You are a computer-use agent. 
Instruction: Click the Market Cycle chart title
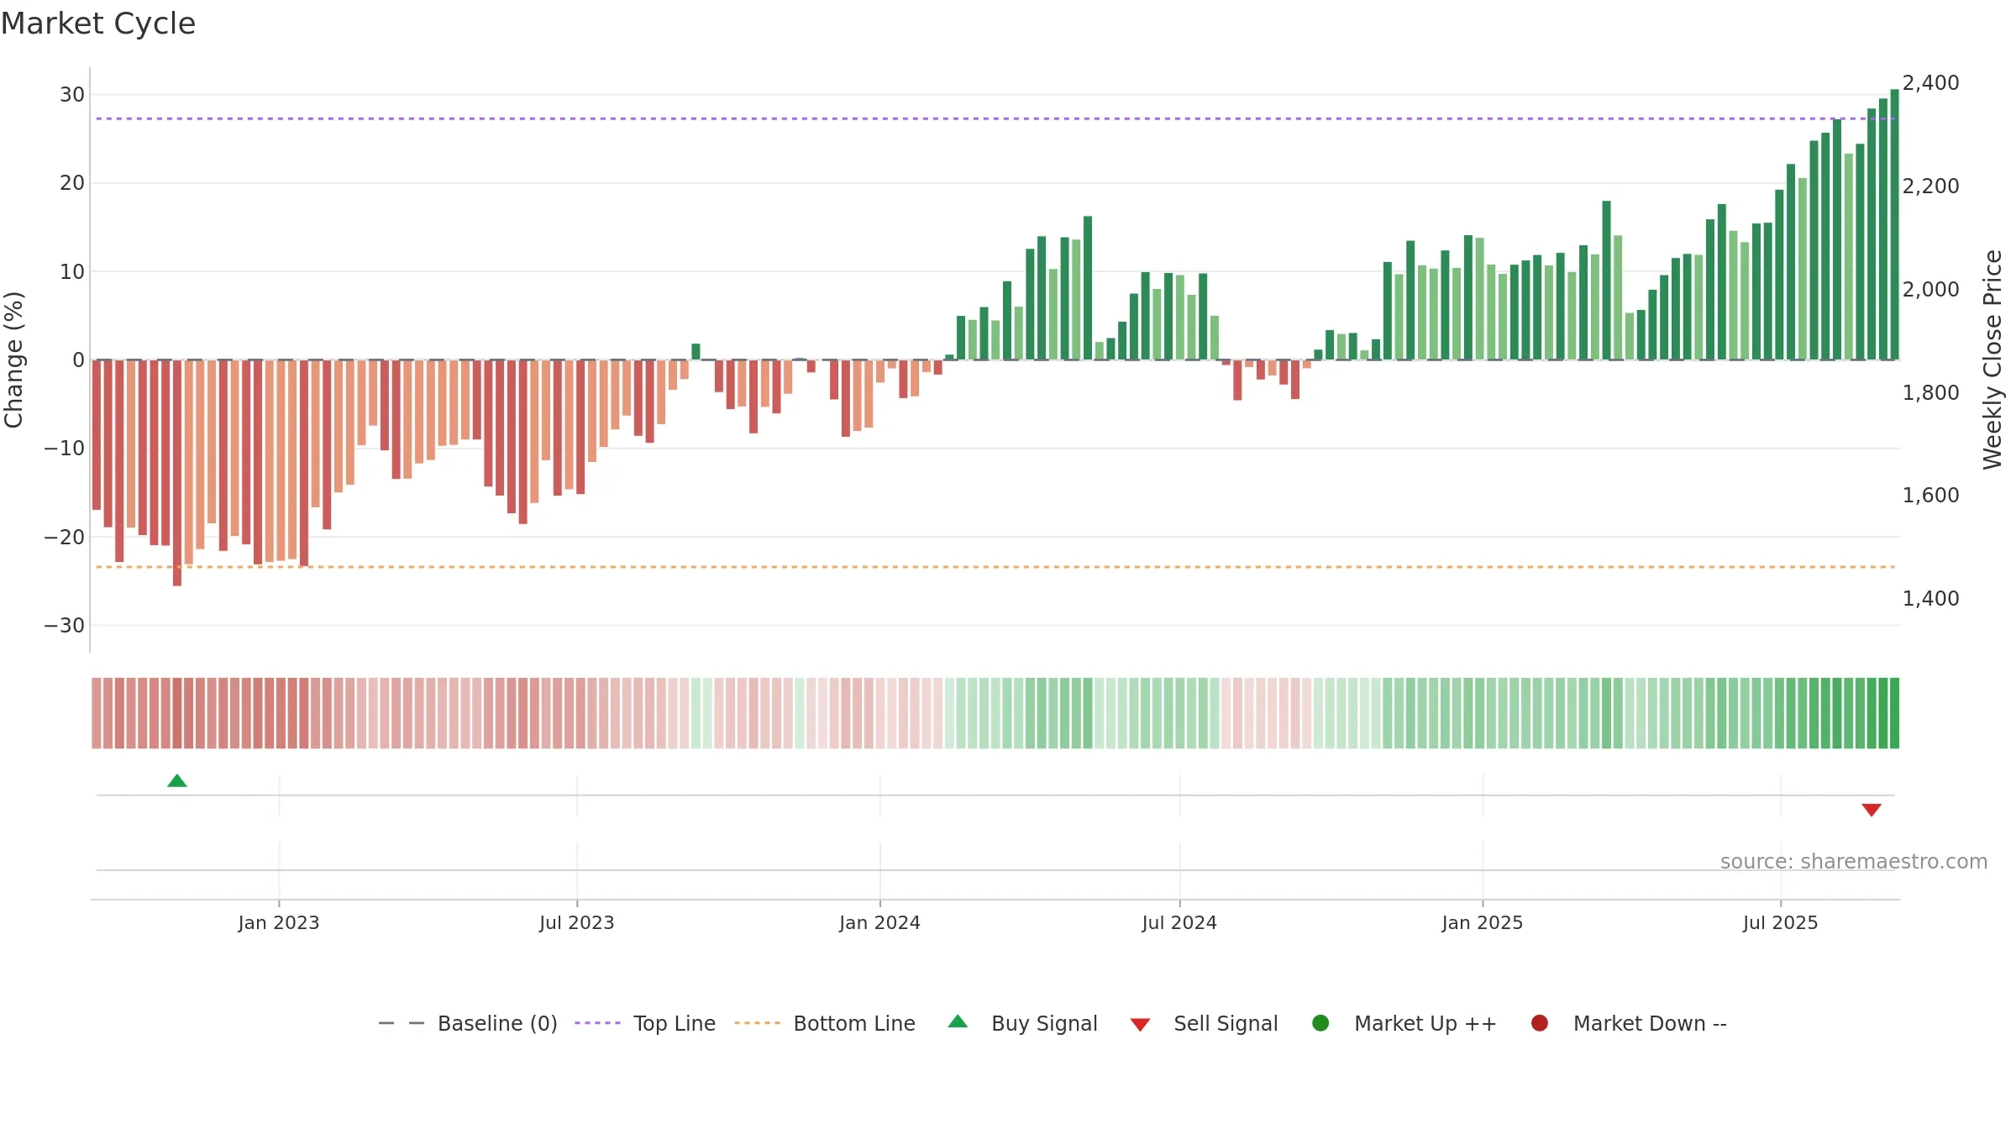(x=98, y=24)
